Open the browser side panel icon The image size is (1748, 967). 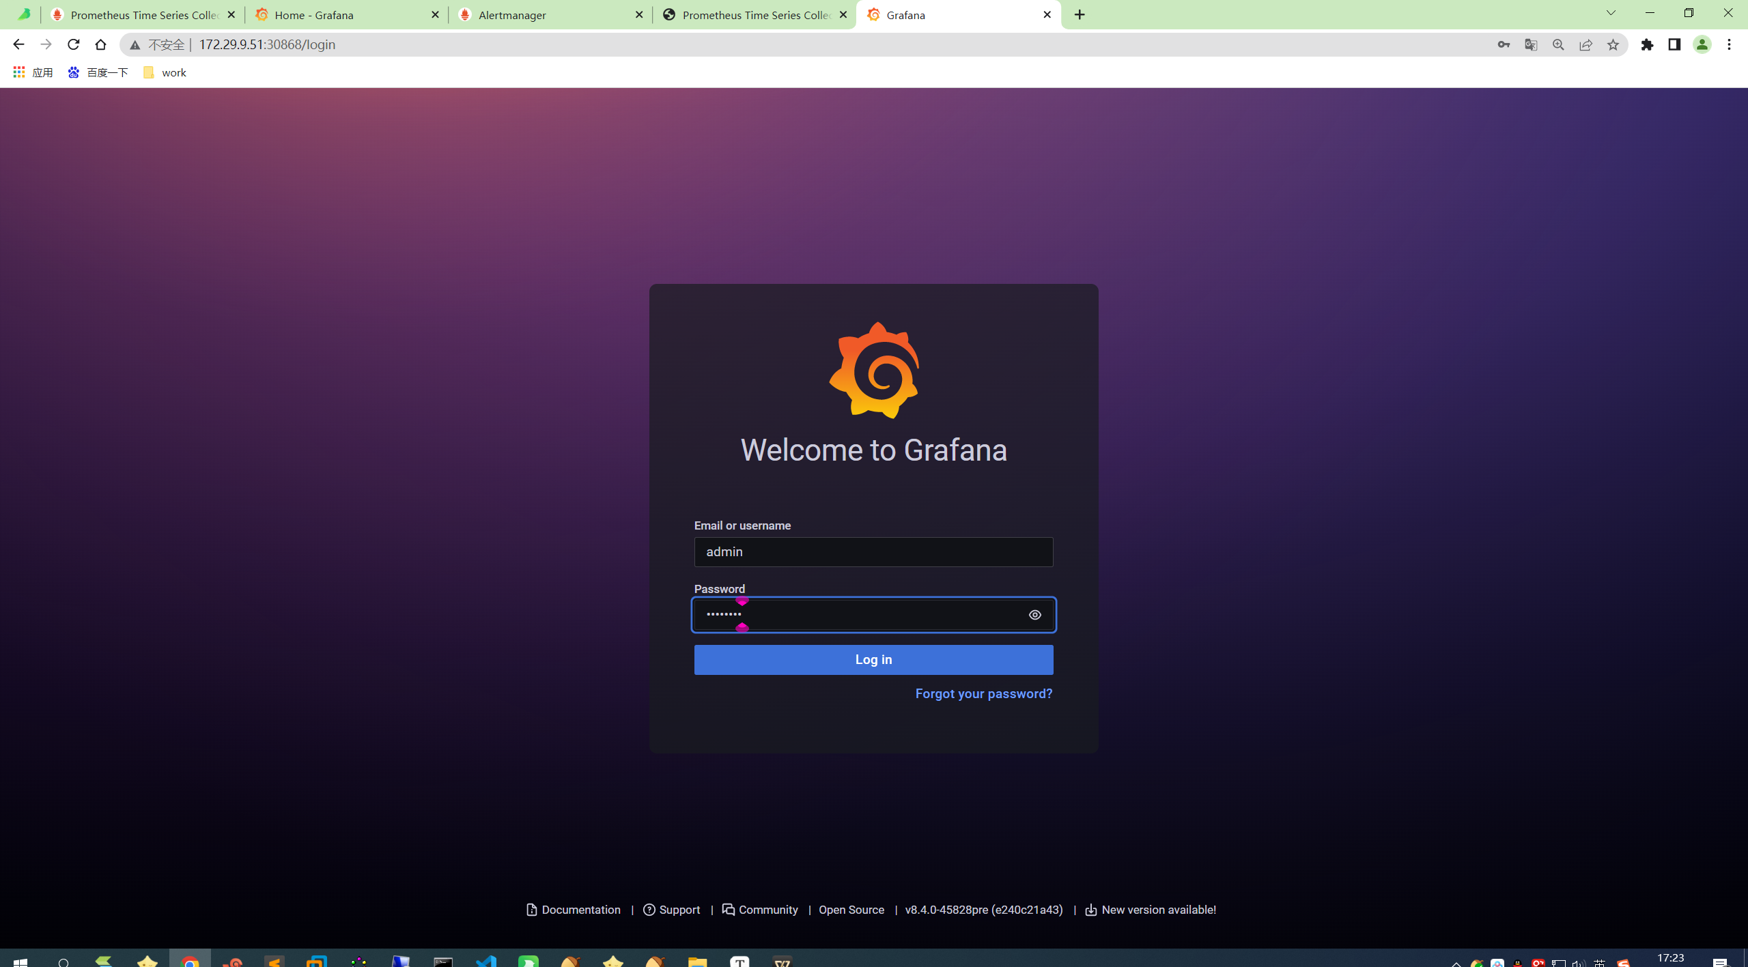(1674, 44)
